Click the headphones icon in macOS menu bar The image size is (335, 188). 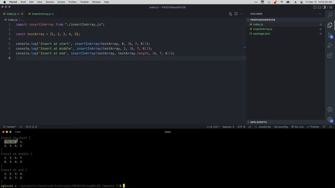click(269, 2)
